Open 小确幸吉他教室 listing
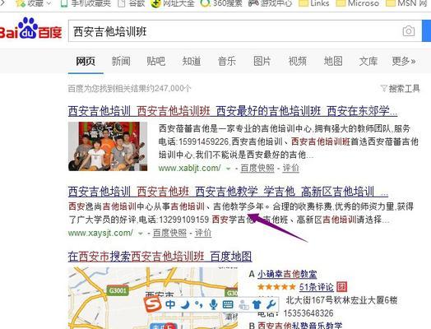The height and width of the screenshot is (329, 431). pyautogui.click(x=287, y=274)
